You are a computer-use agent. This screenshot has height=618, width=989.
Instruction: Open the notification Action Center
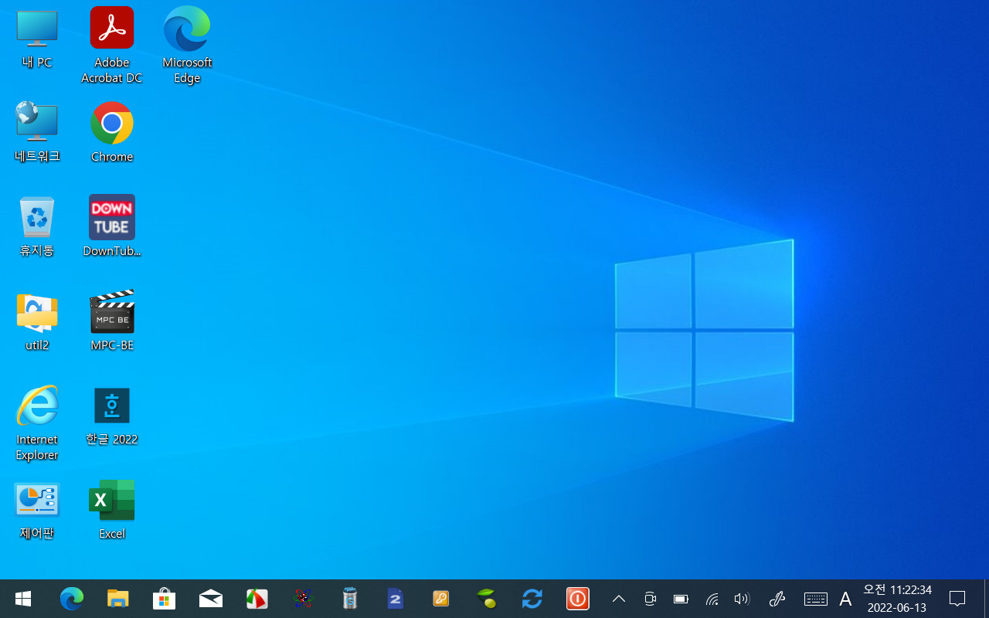click(957, 599)
